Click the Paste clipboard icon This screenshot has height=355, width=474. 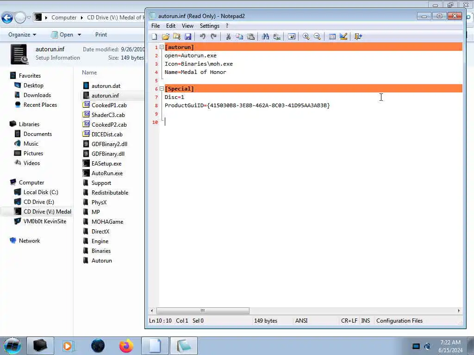250,37
